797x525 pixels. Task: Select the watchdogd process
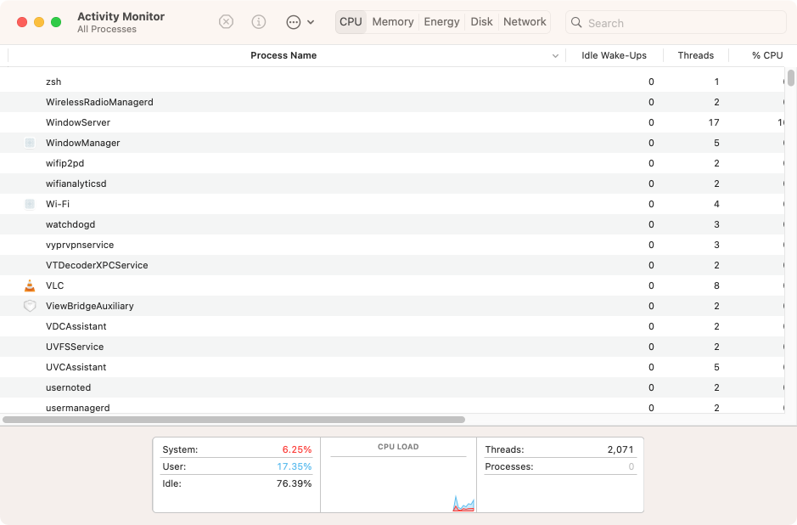pyautogui.click(x=70, y=224)
